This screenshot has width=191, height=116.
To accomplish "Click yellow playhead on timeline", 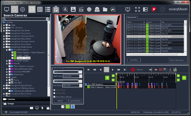I will (116, 91).
